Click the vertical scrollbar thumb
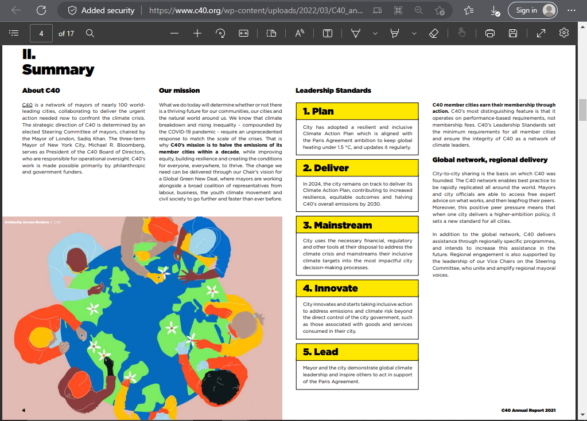 (x=582, y=110)
